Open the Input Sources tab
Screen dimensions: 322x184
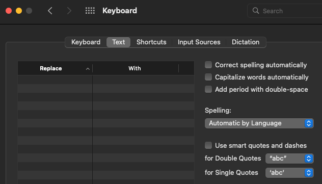point(199,42)
